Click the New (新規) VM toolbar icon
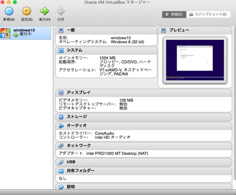 9,11
